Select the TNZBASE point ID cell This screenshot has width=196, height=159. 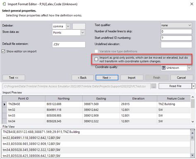[x=26, y=104]
